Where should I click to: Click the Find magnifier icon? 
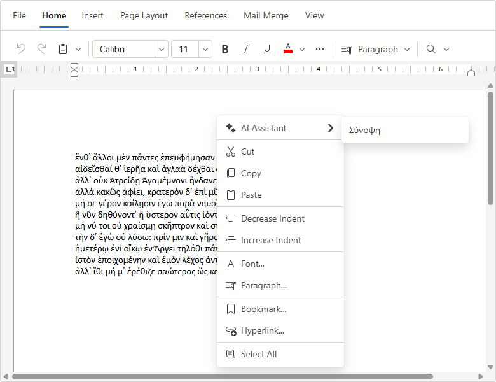pyautogui.click(x=431, y=49)
